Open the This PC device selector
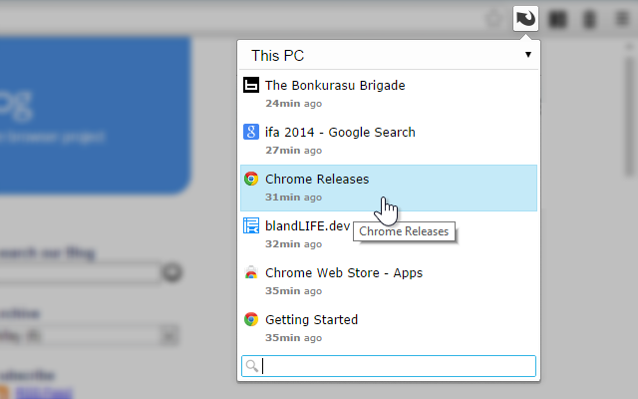The image size is (638, 399). point(389,56)
